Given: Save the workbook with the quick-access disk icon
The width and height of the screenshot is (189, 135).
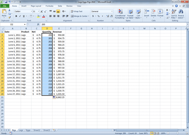Looking at the screenshot, I should pos(6,2).
